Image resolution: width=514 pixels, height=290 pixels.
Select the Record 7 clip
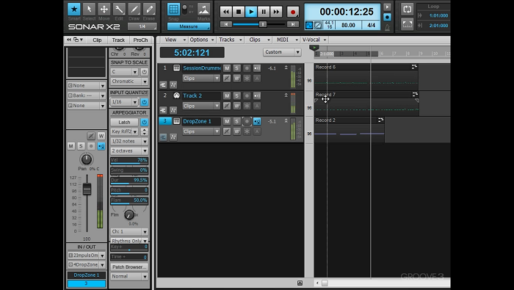tap(366, 104)
